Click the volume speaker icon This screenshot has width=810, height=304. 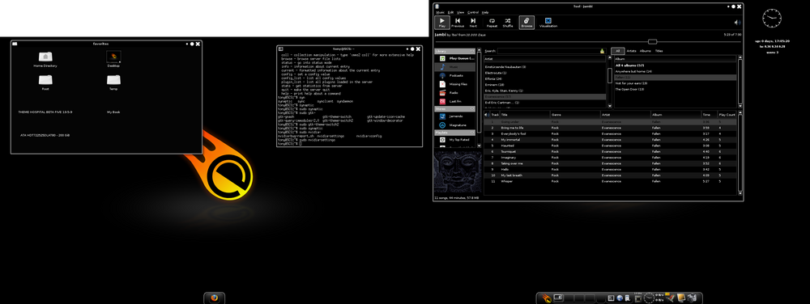pos(737,23)
